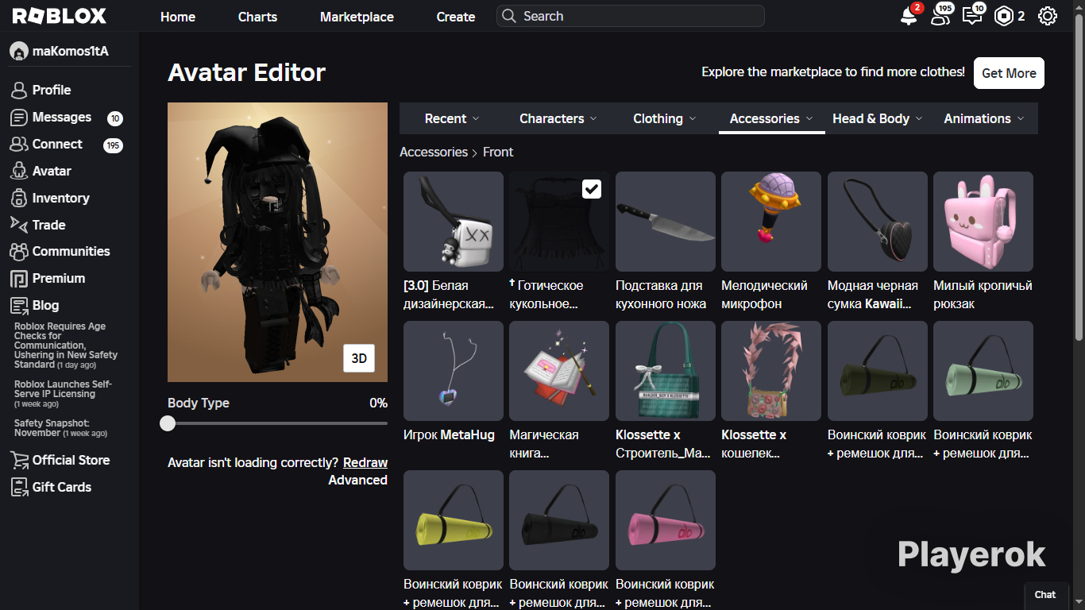Click the search magnifier icon
This screenshot has width=1085, height=610.
[x=509, y=16]
